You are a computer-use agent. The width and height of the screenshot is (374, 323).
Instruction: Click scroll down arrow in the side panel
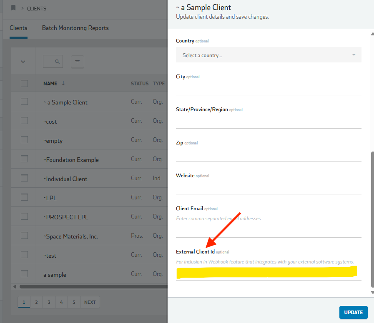(372, 293)
